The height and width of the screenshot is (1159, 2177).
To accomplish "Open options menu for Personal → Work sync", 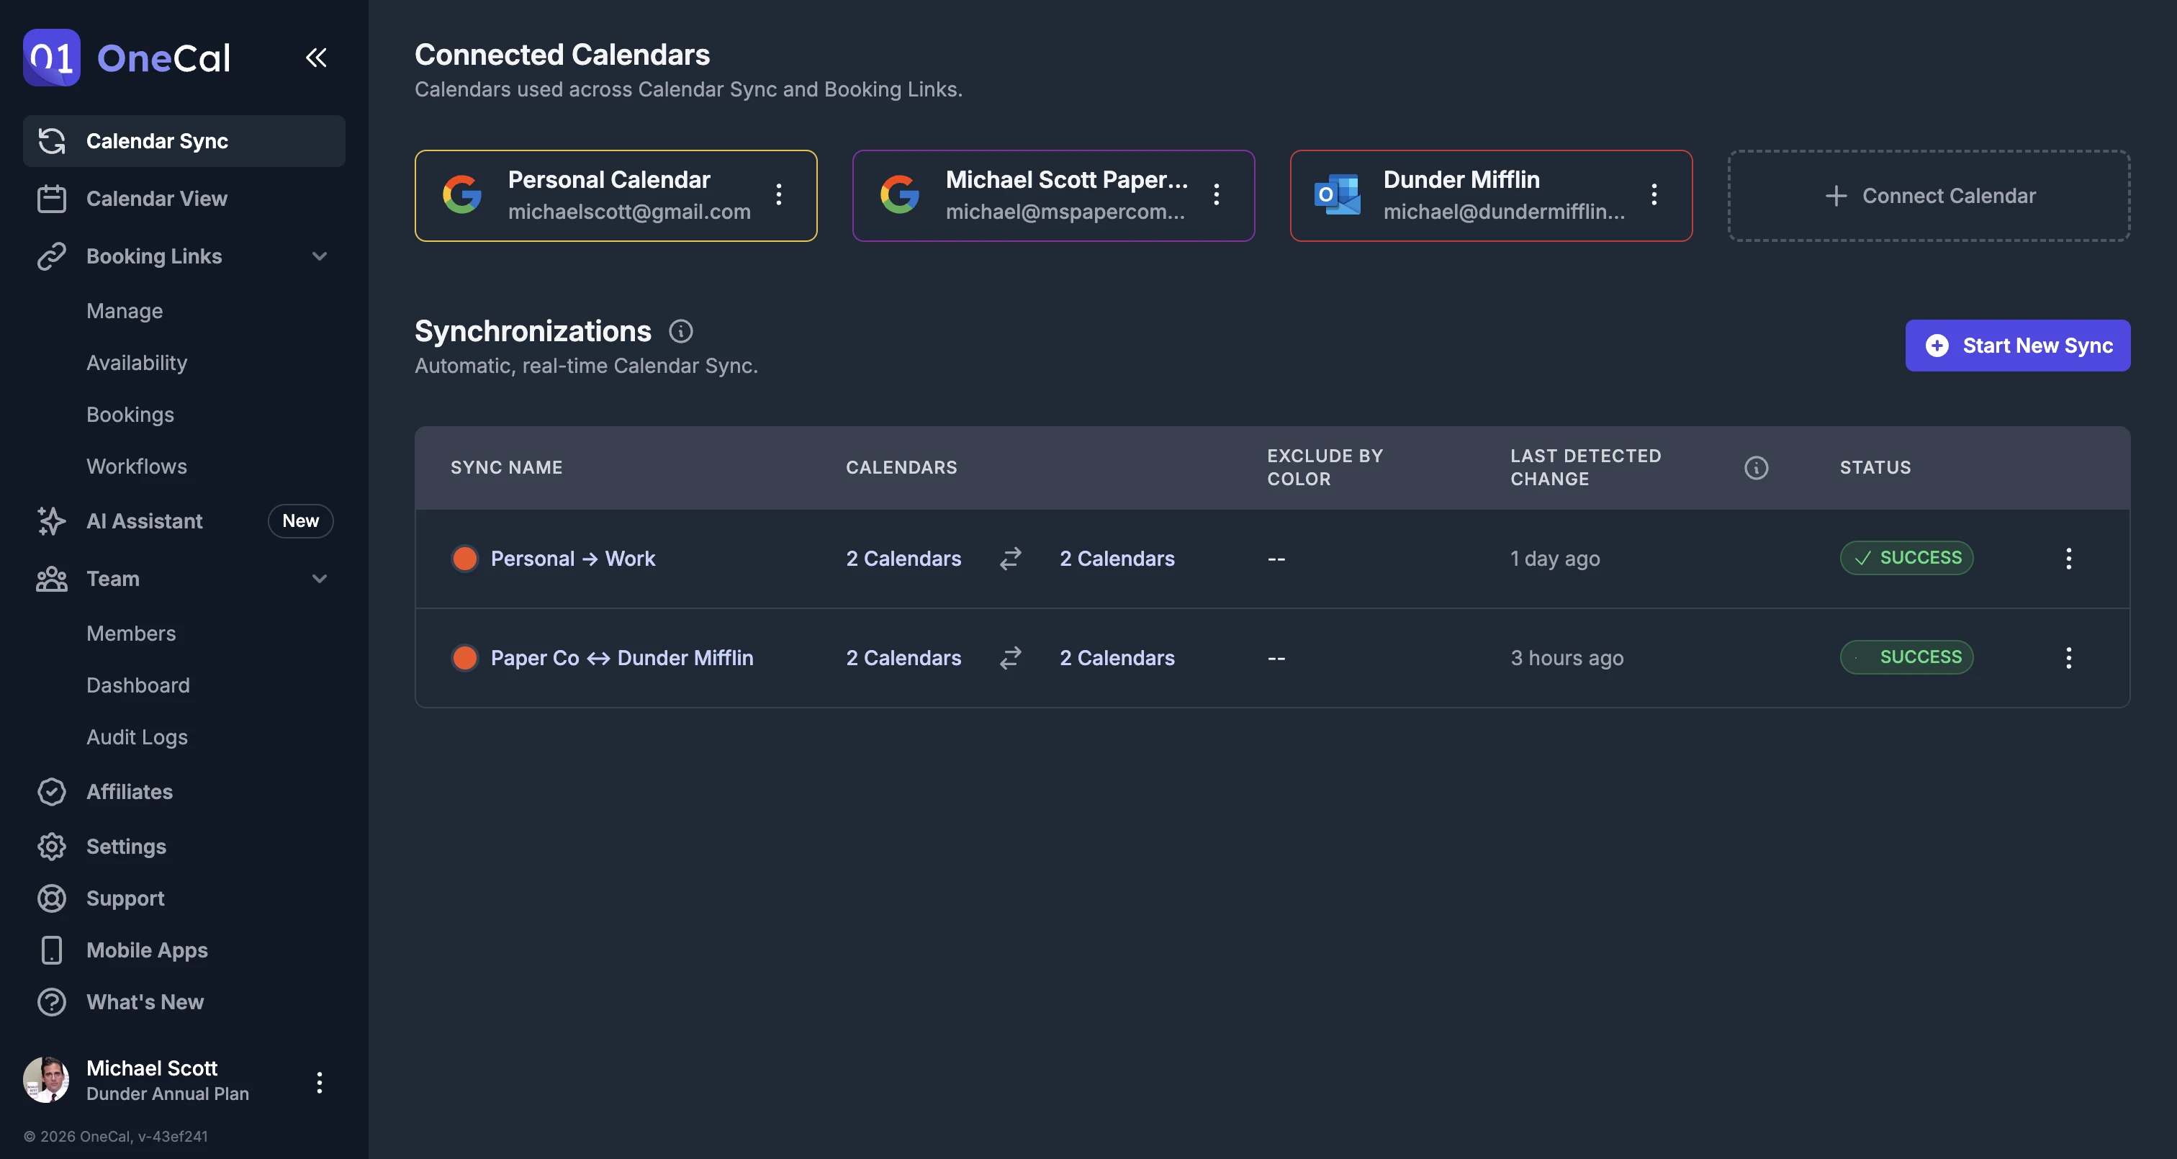I will tap(2070, 558).
